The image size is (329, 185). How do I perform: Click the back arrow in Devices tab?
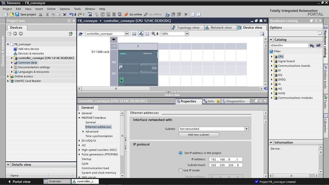click(x=15, y=34)
